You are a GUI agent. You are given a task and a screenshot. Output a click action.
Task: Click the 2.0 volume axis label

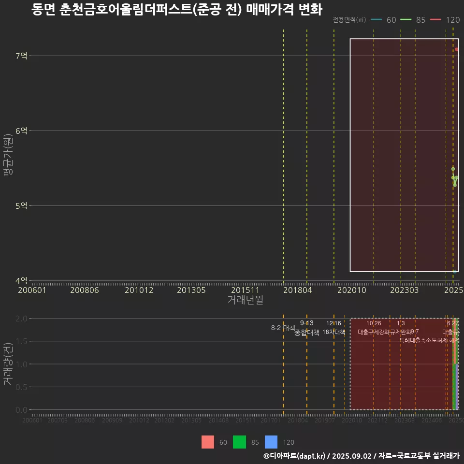point(21,319)
